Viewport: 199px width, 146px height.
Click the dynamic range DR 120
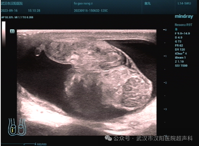click(180, 49)
